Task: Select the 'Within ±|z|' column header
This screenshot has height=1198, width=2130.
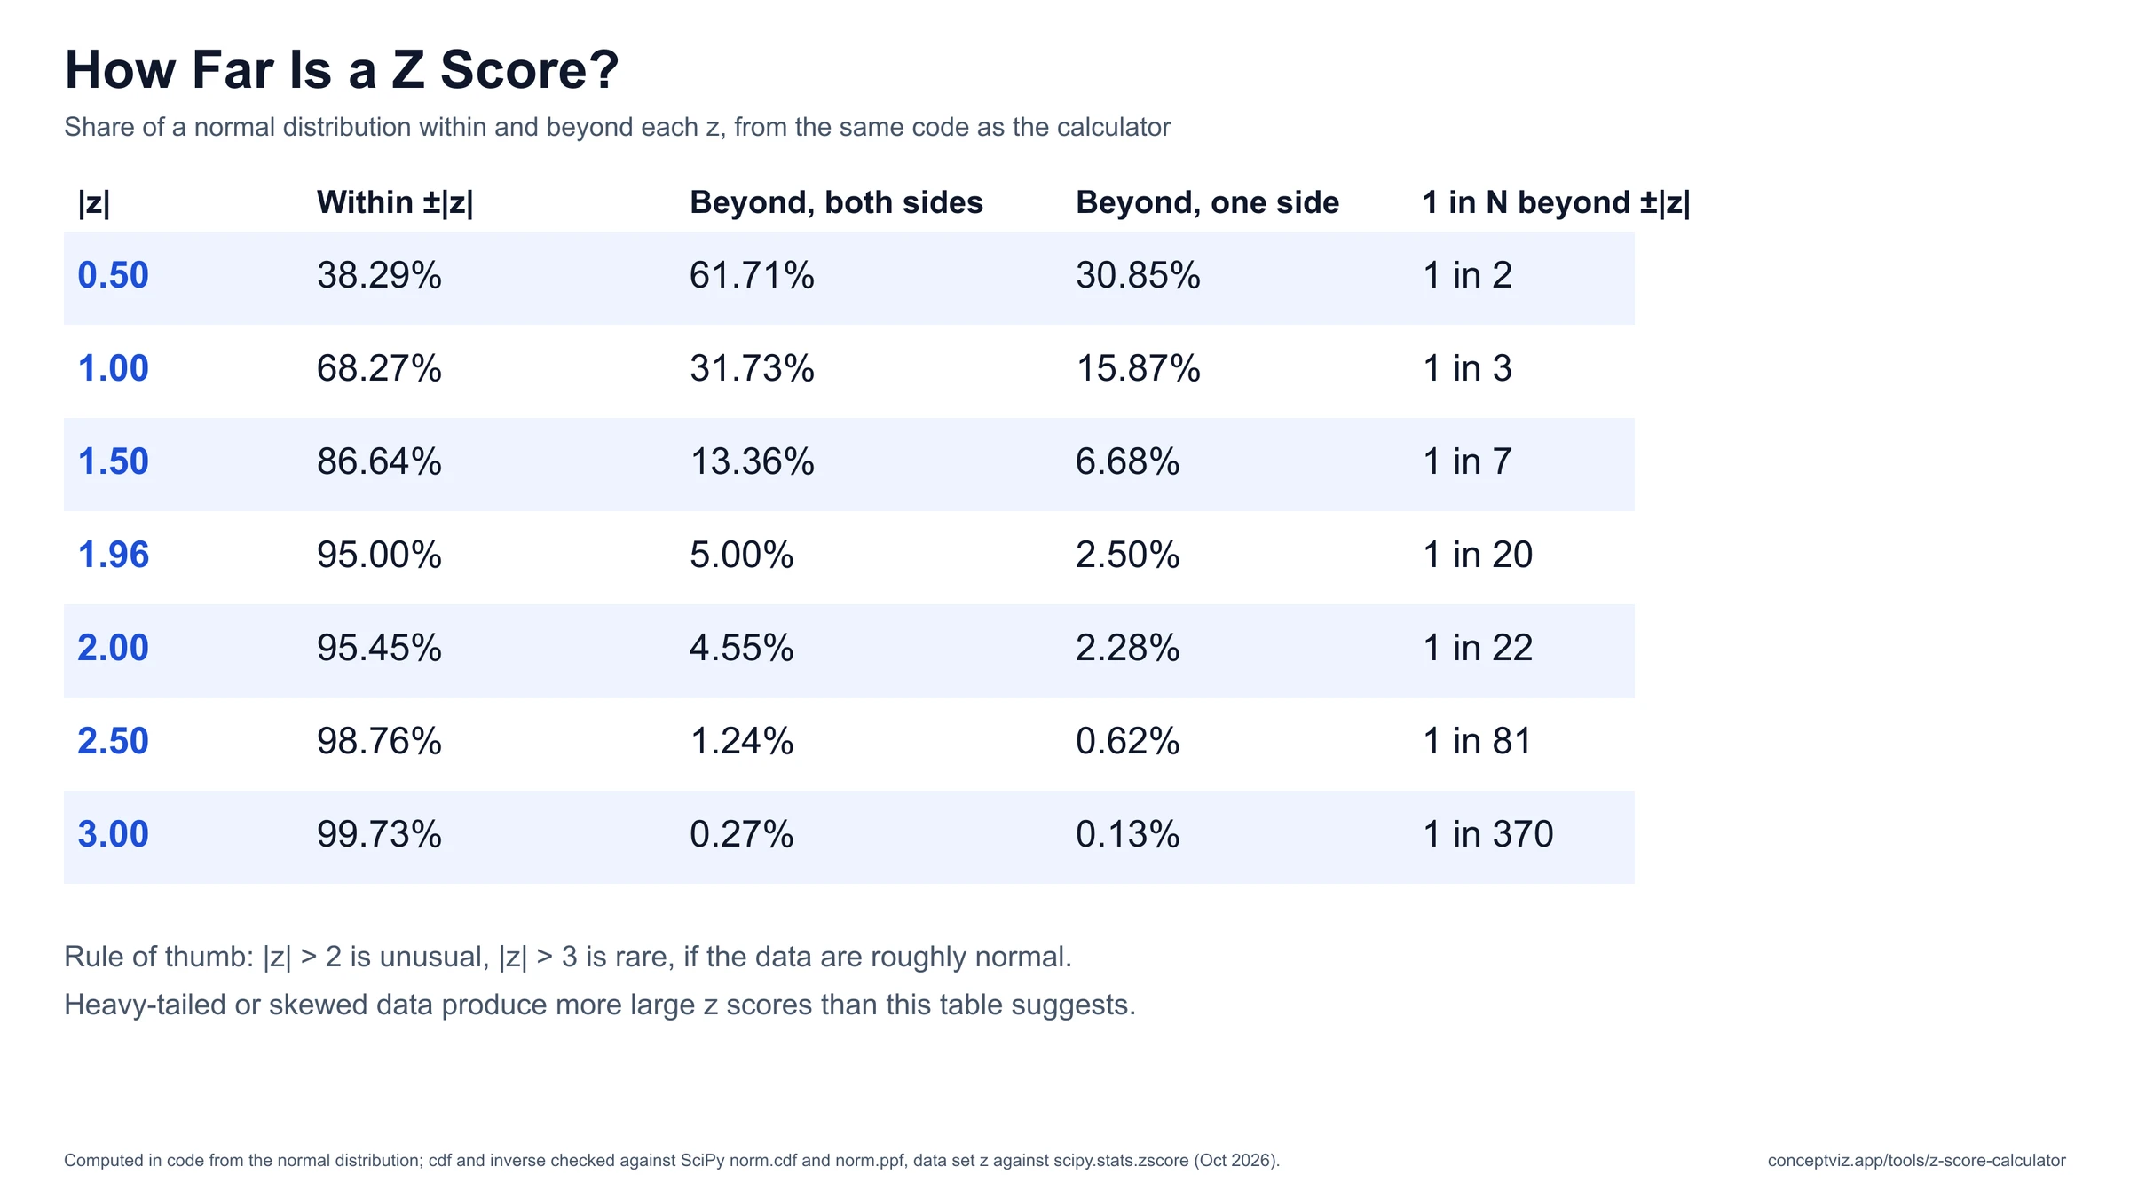Action: 395,202
